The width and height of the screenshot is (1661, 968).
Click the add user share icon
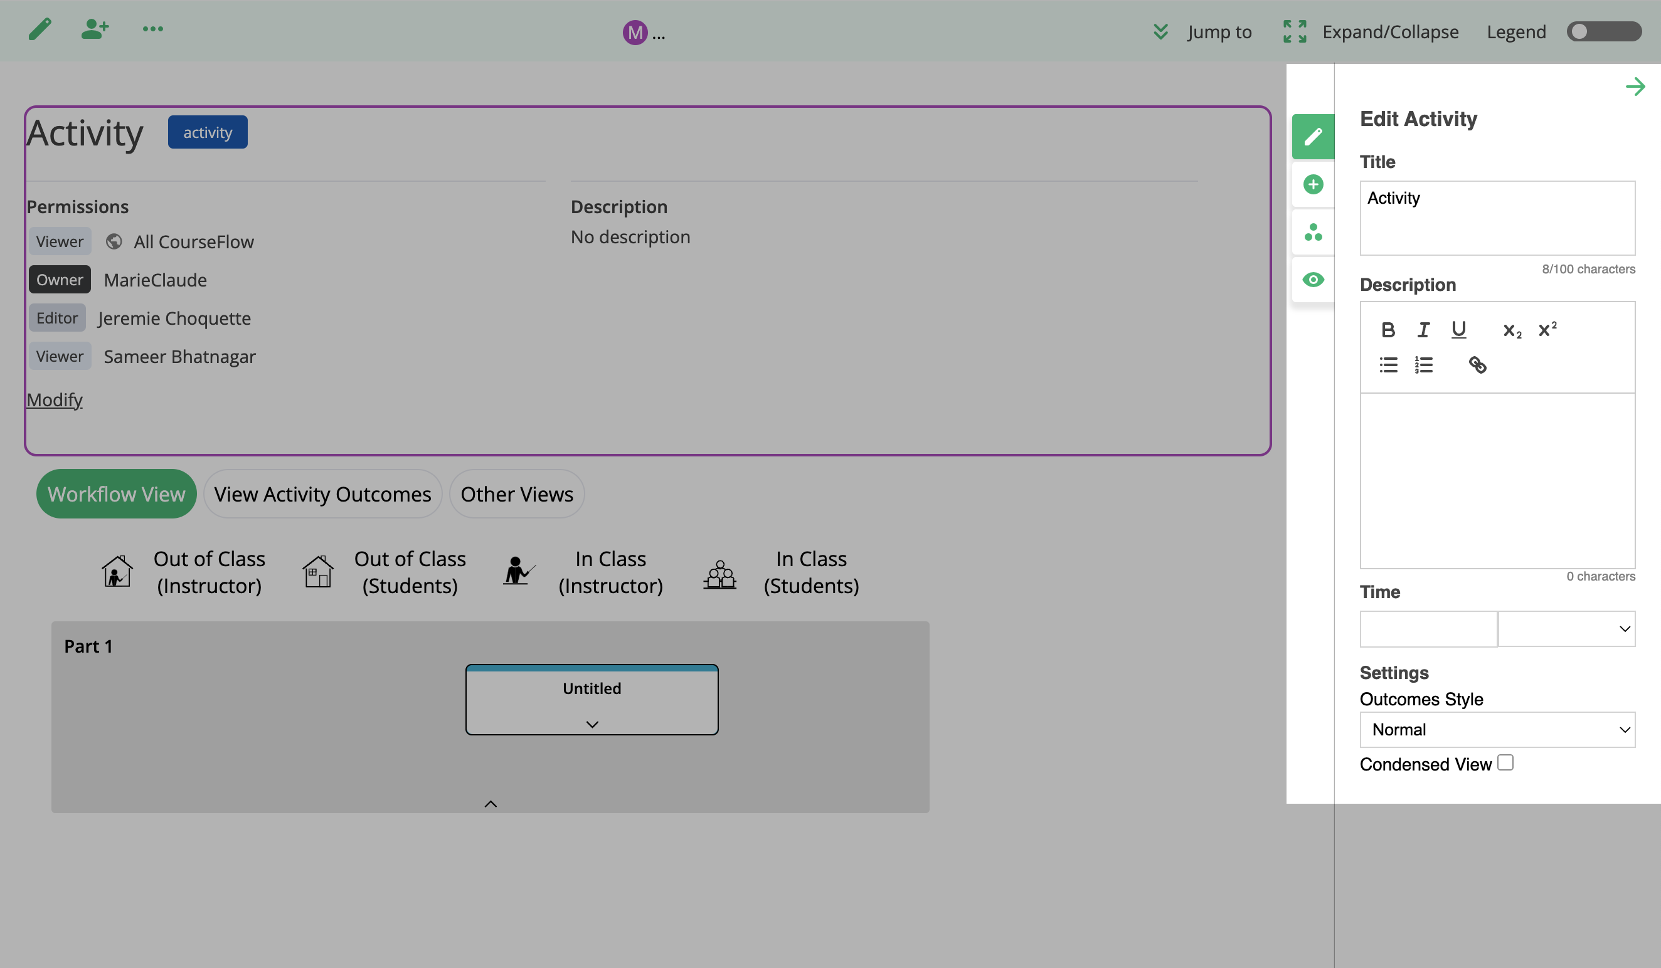[x=95, y=29]
